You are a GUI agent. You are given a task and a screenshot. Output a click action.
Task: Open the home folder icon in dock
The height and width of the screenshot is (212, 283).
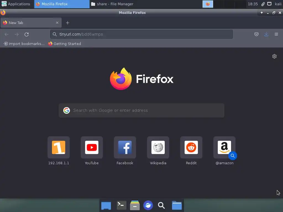pos(177,205)
